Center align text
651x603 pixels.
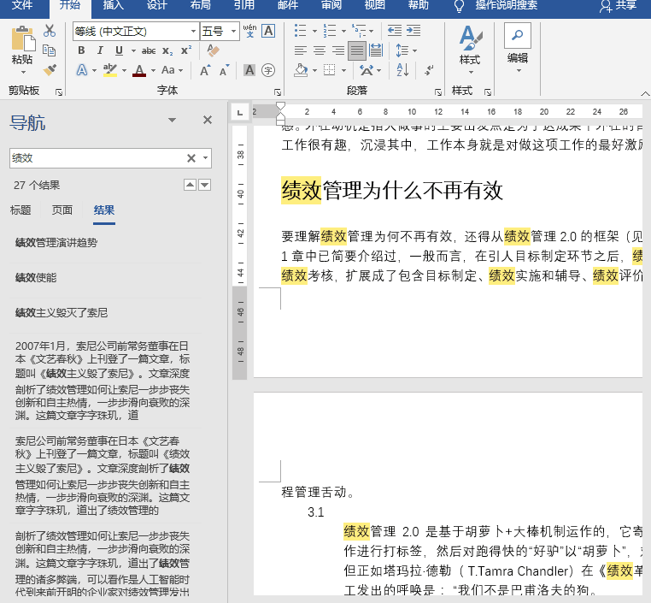320,50
